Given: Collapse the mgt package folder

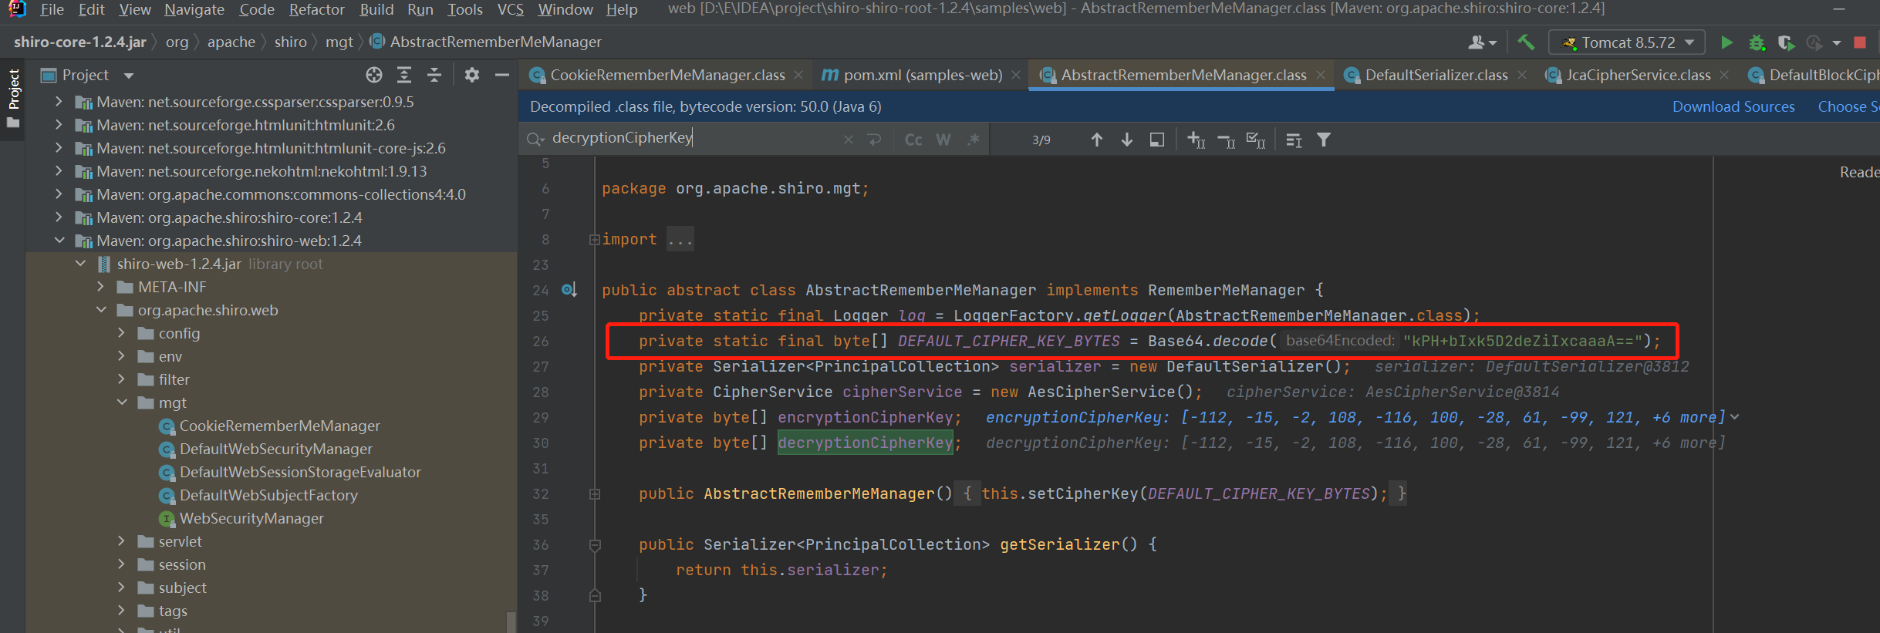Looking at the screenshot, I should tap(122, 402).
